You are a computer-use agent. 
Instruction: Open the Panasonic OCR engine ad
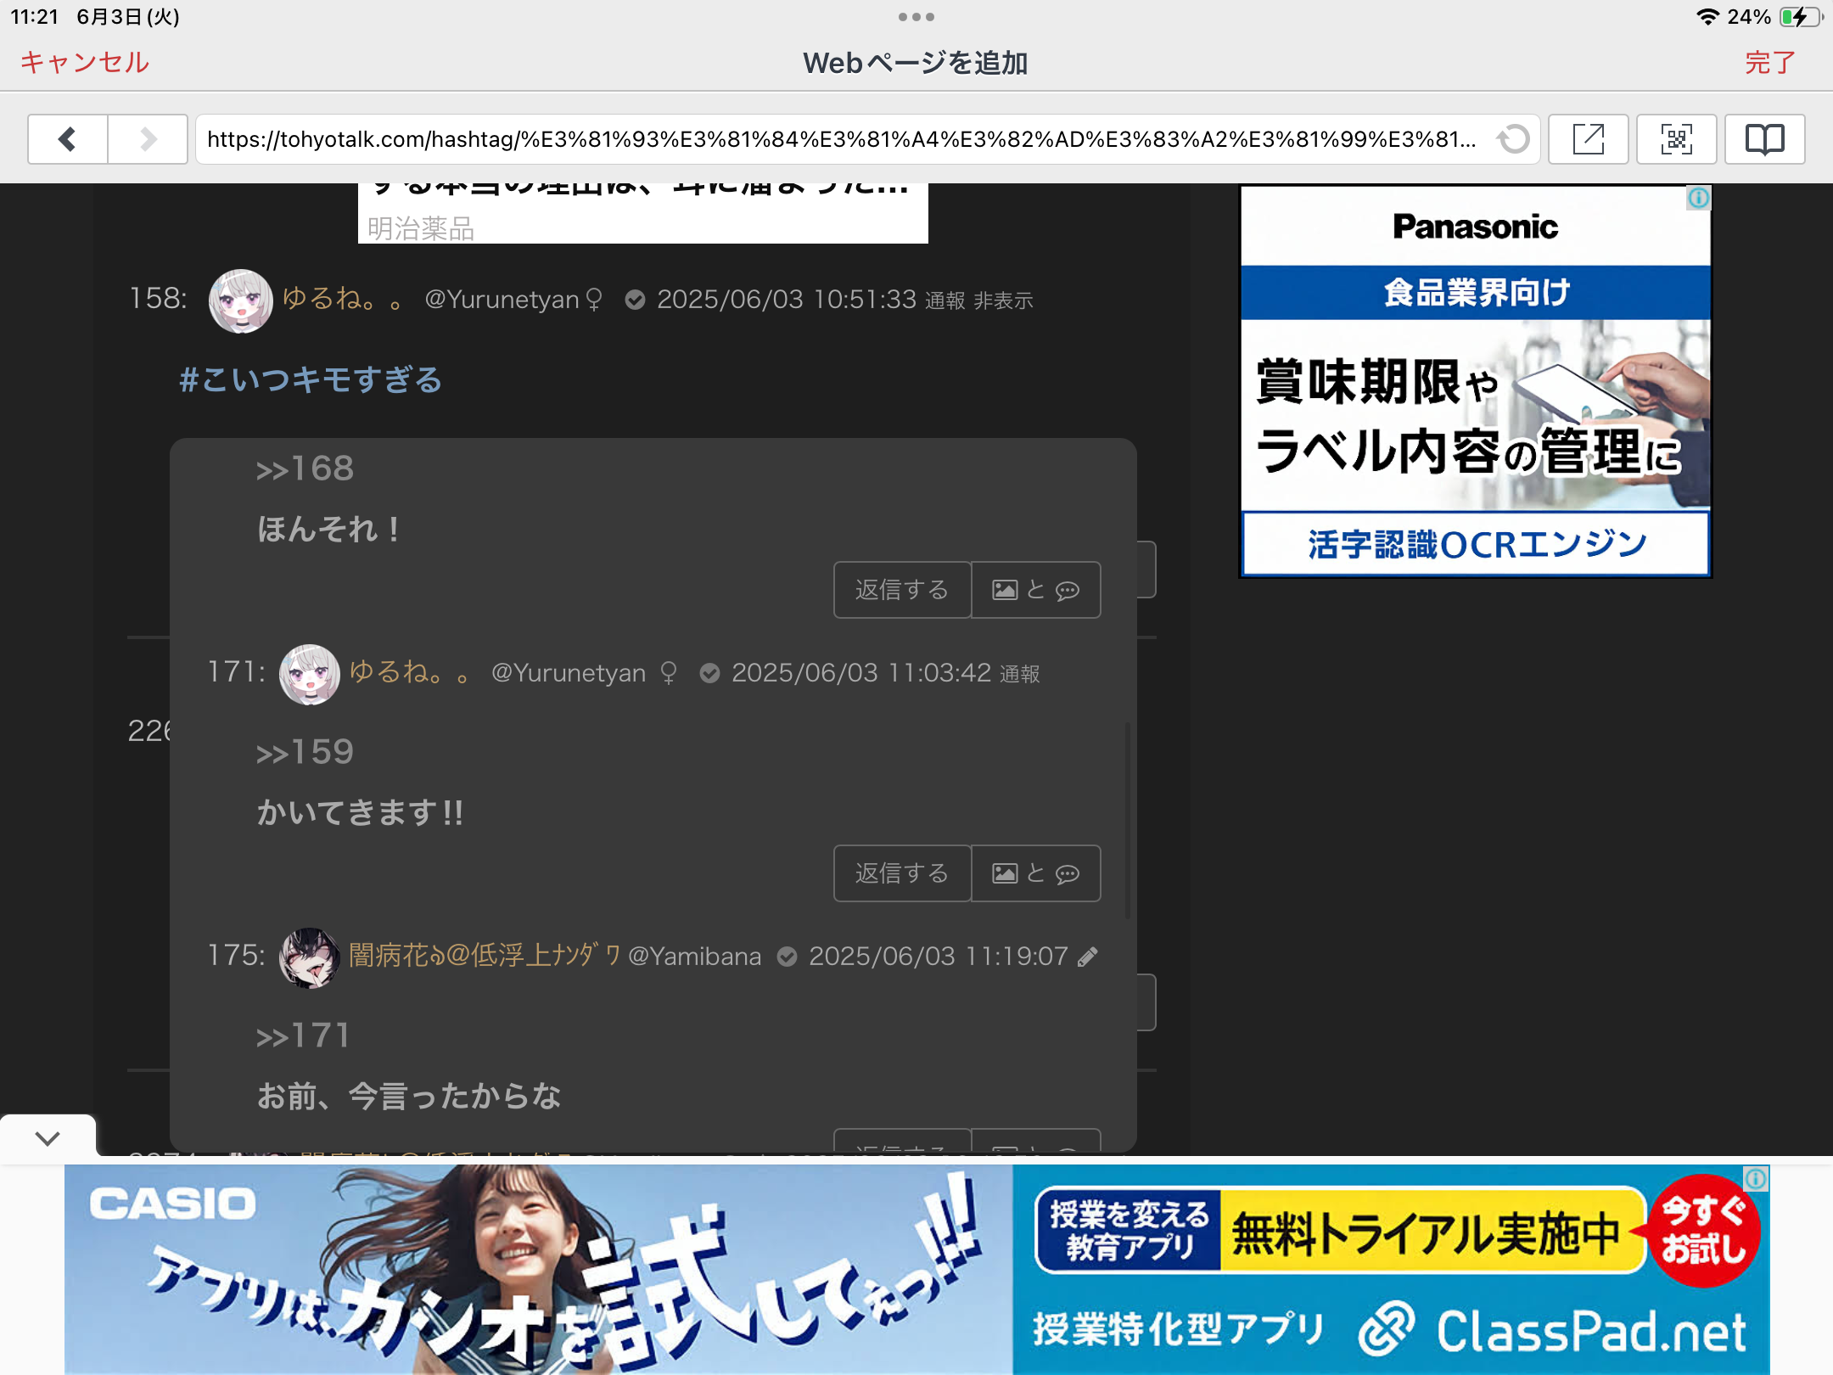pyautogui.click(x=1476, y=382)
